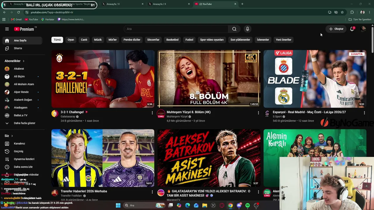Open a new browser tab

[242, 4]
